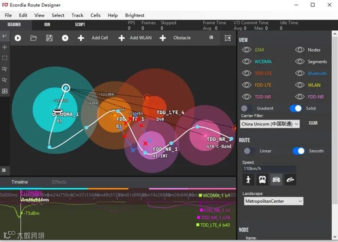Toggle FDD-NR layer visibility eye
This screenshot has height=242, width=338.
tap(299, 97)
